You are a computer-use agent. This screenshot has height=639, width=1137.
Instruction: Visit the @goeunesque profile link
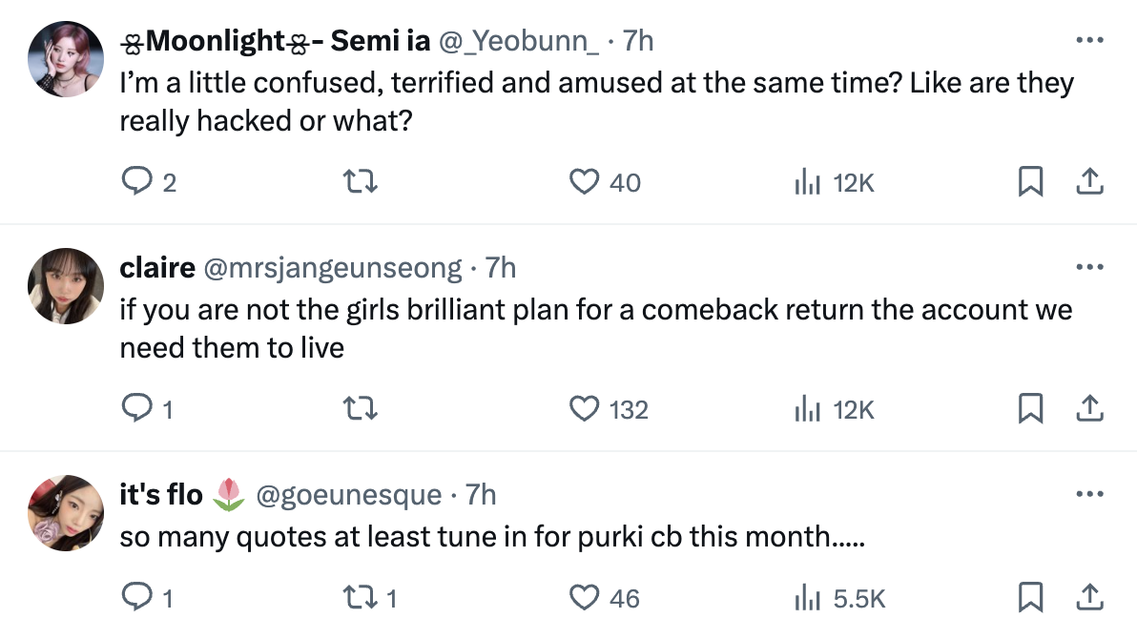[348, 495]
